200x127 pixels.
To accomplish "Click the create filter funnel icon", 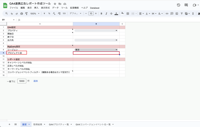I will point(181,13).
